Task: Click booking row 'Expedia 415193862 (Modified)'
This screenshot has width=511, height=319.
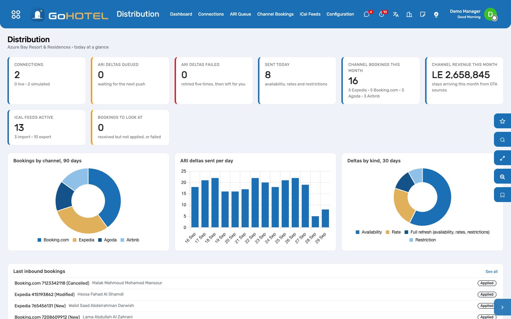Action: 255,295
